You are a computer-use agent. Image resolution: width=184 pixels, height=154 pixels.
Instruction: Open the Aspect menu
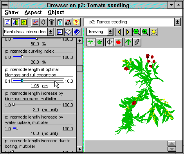(x=33, y=12)
